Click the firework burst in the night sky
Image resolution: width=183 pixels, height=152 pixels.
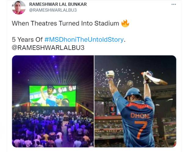130,83
